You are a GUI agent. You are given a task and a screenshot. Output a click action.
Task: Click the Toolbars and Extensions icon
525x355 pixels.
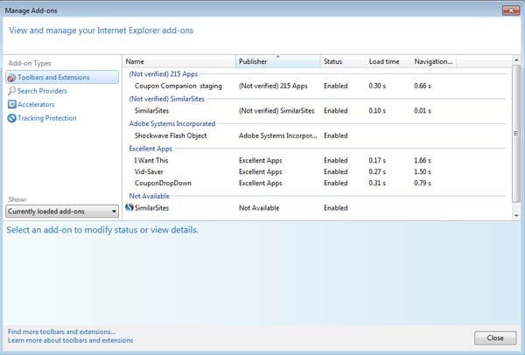click(x=11, y=78)
